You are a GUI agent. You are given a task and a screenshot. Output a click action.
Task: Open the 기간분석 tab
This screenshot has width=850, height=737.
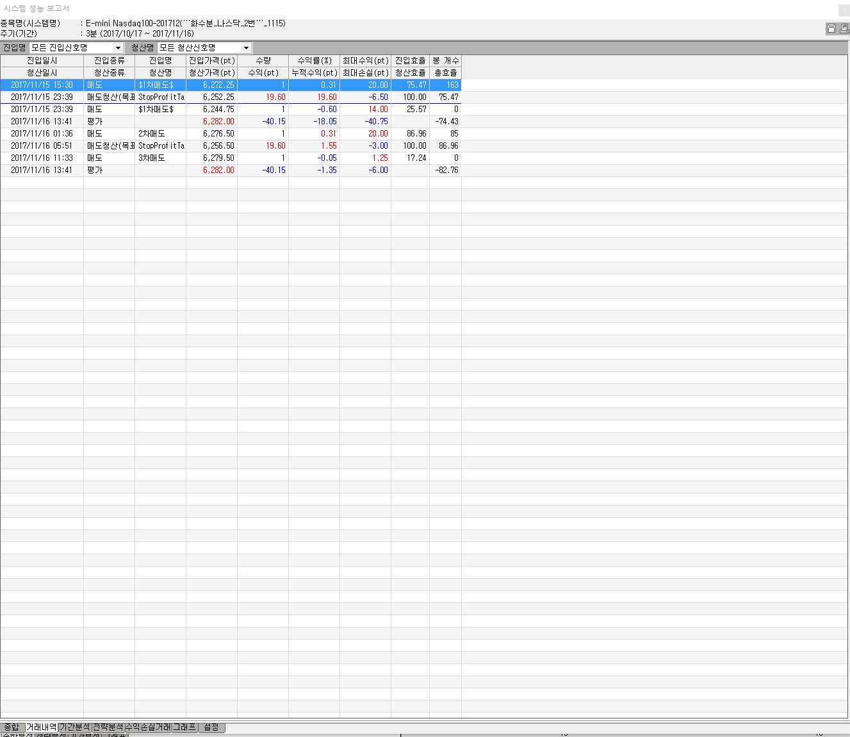(x=74, y=727)
